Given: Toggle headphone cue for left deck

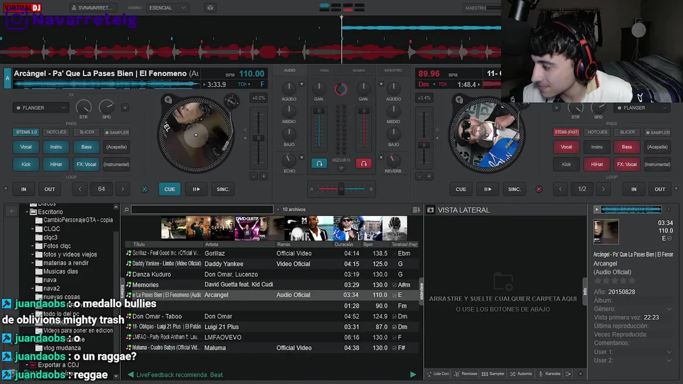Looking at the screenshot, I should pyautogui.click(x=319, y=164).
